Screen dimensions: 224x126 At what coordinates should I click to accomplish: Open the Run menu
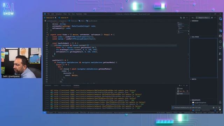coord(73,14)
